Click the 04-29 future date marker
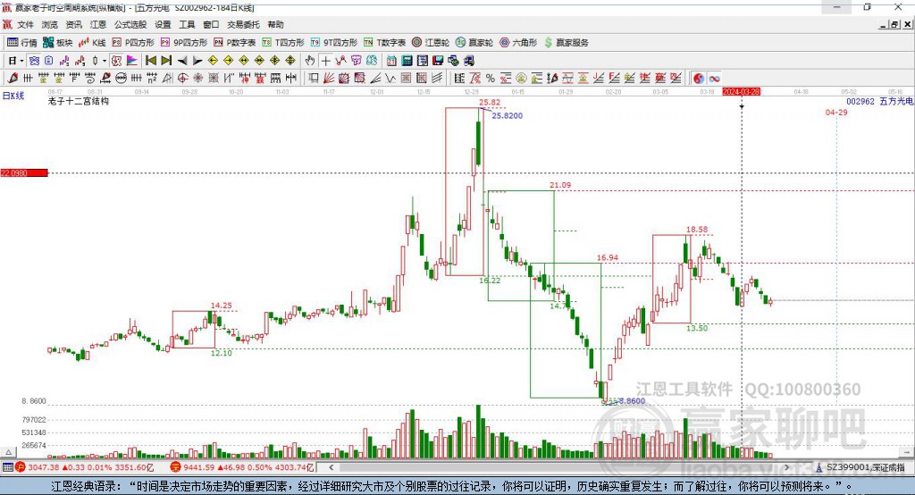 [x=836, y=112]
